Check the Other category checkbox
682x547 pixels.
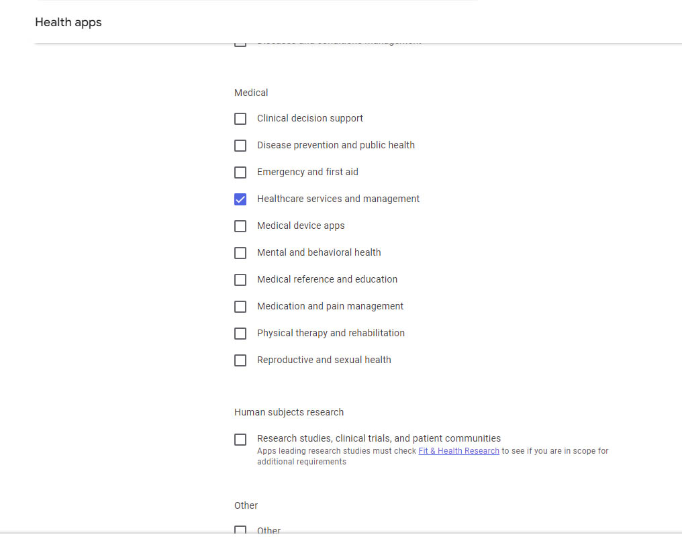click(x=240, y=530)
